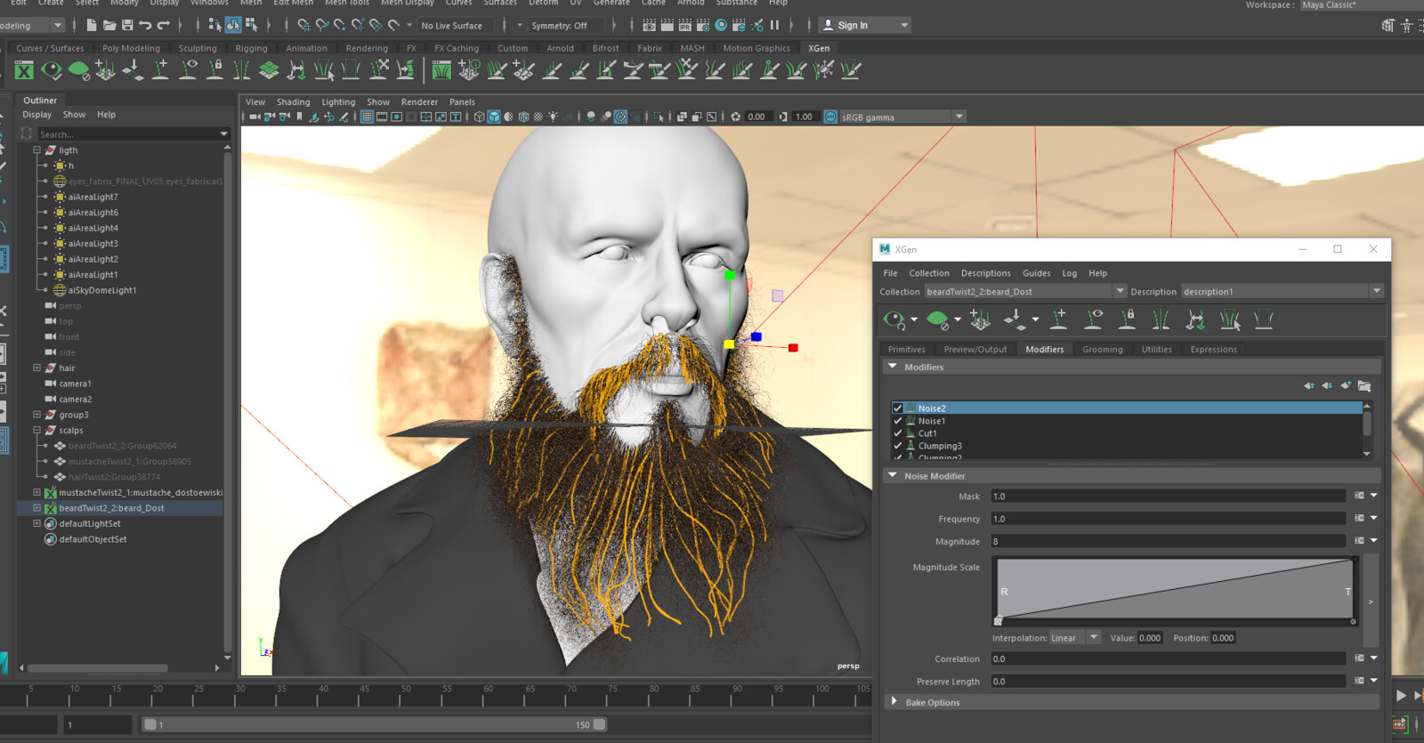
Task: Open the Shading menu in viewport panel
Action: pos(293,101)
